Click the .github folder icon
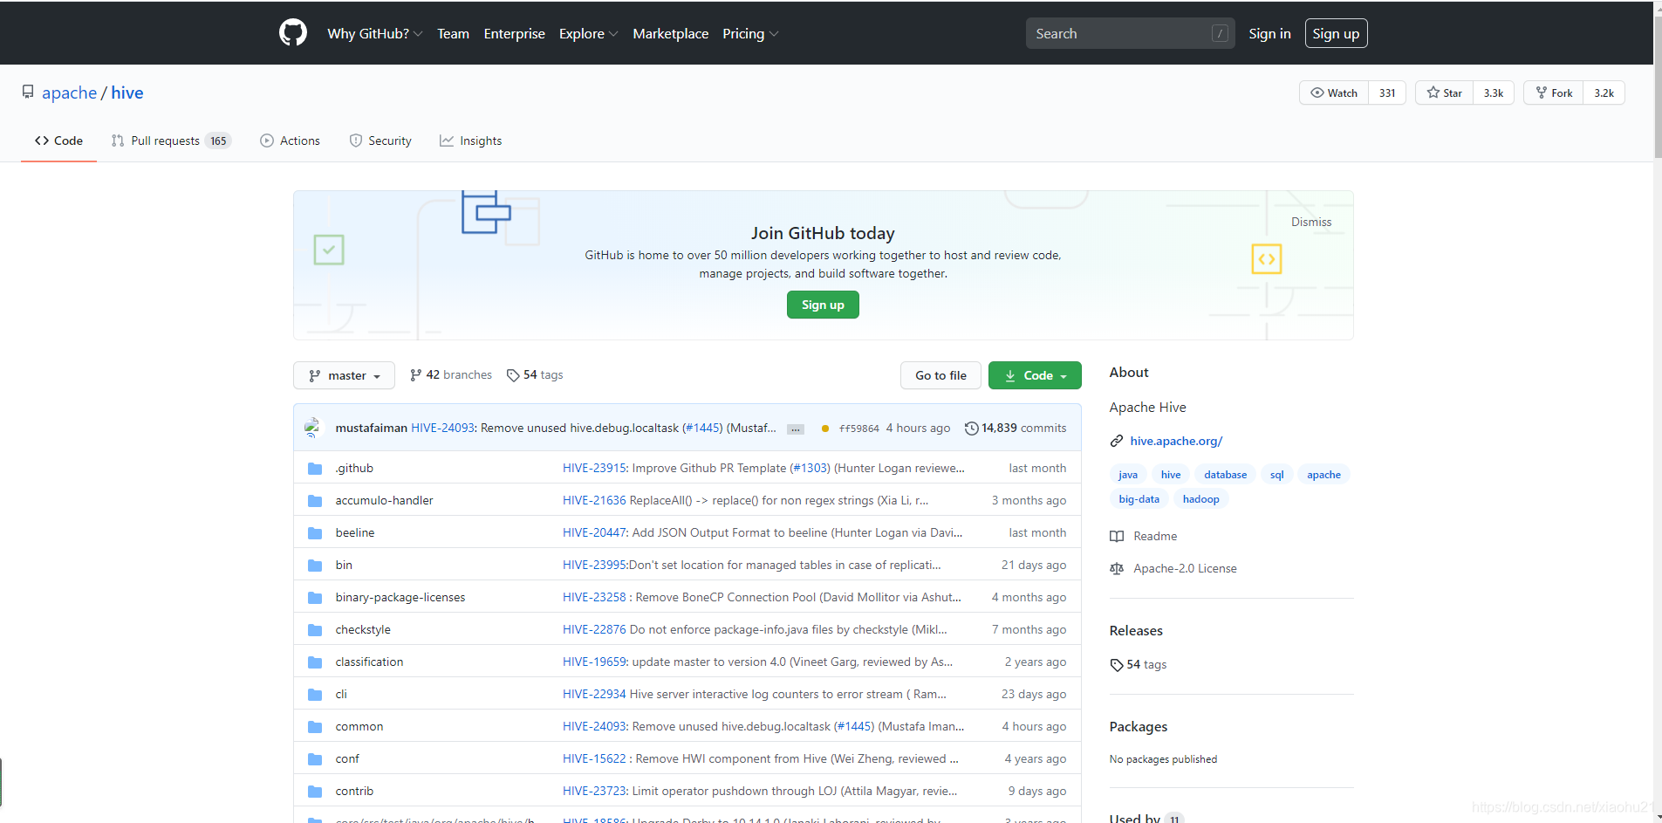Screen dimensions: 1662x823 [x=315, y=469]
